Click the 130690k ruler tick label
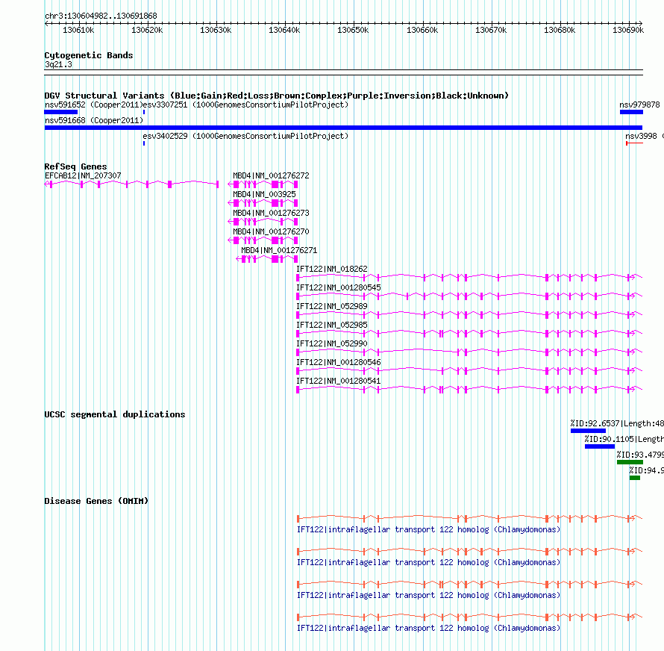 point(628,30)
